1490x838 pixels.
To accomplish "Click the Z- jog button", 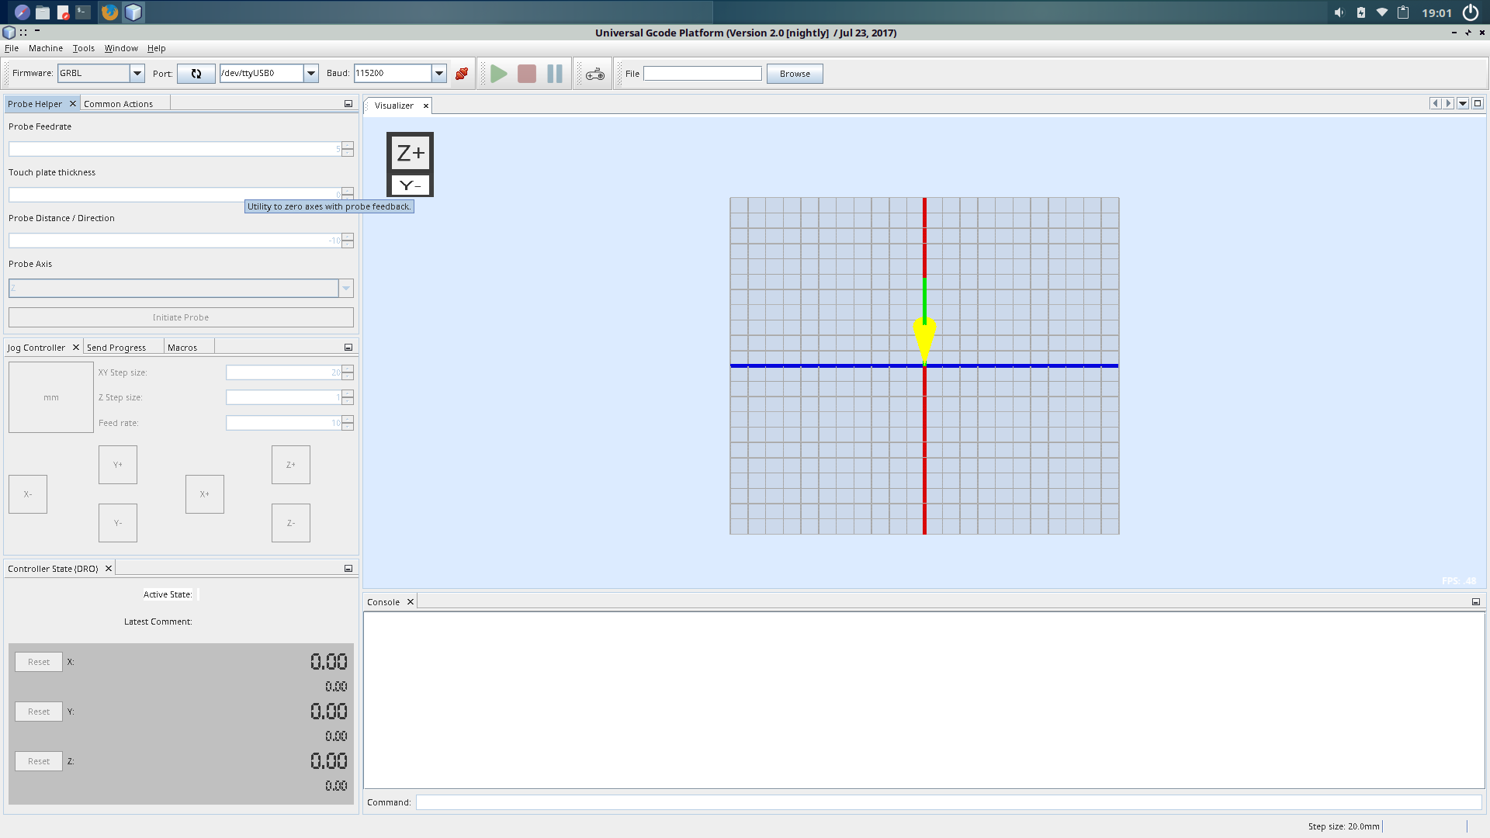I will [x=291, y=523].
